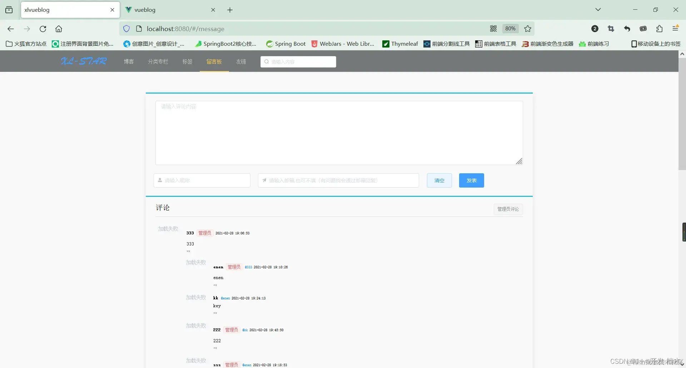Open the 移动设备上的书签 folder

tap(656, 44)
